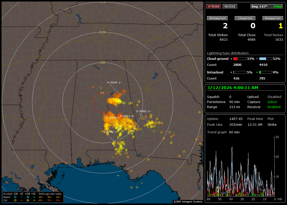The image size is (287, 205).
Task: Click the 125 mile range ring label
Action: click(102, 62)
